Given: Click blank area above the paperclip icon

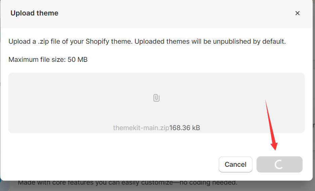Looking at the screenshot, I should click(156, 82).
